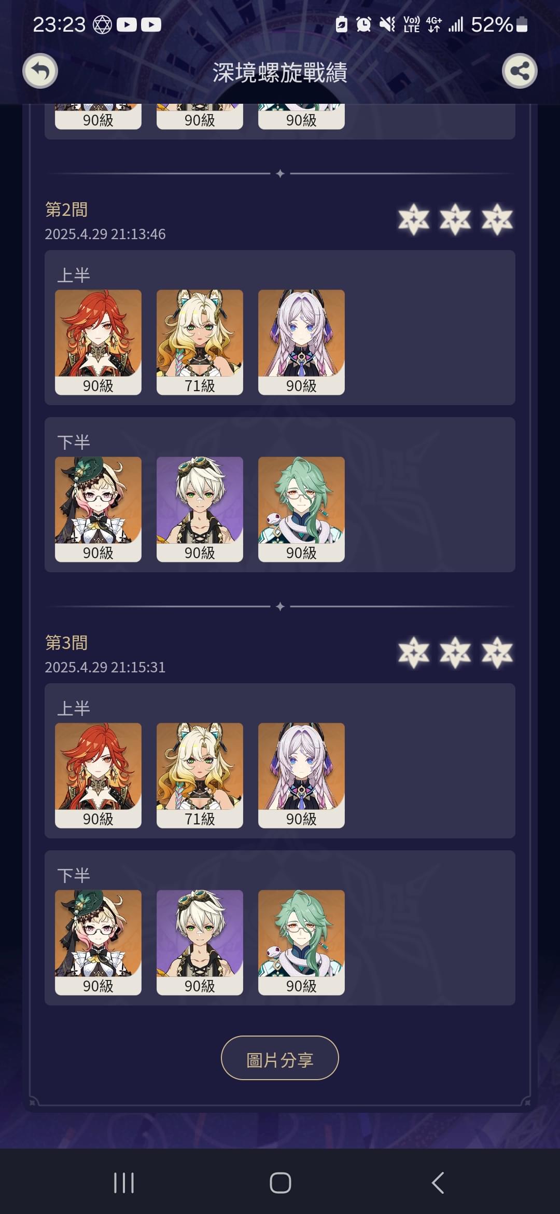This screenshot has width=560, height=1214.
Task: Tap the Android navigation back chevron
Action: 438,1183
